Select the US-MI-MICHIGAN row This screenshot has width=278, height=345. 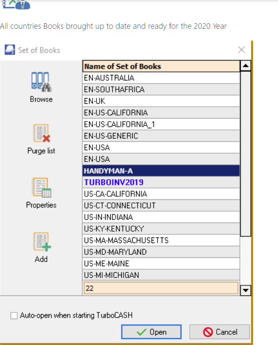161,275
